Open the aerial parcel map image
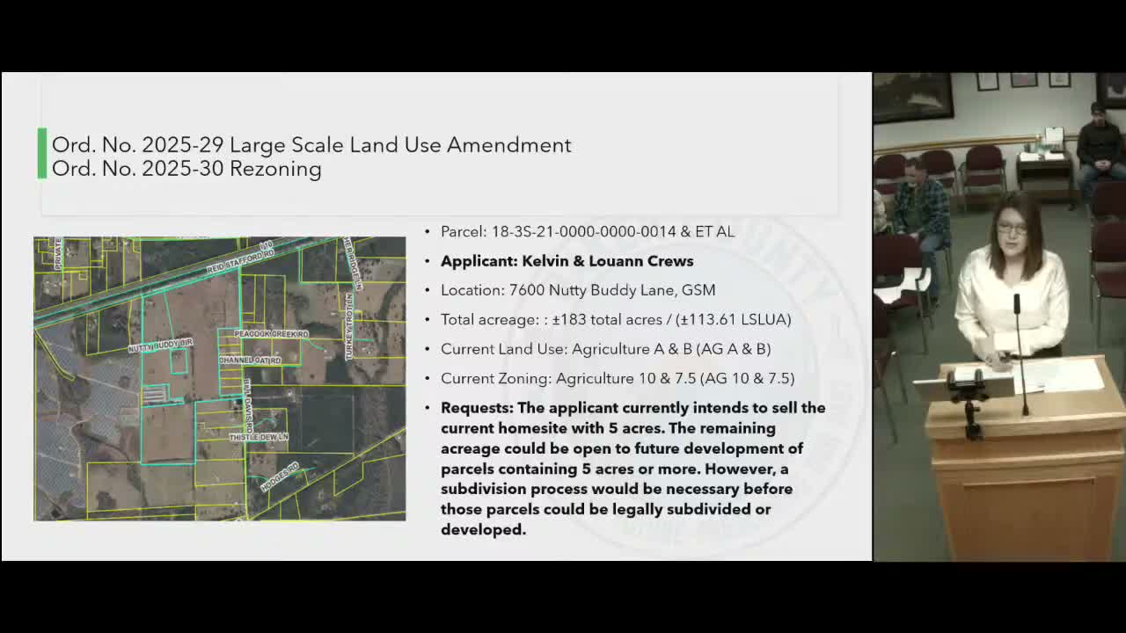This screenshot has height=633, width=1126. 220,379
